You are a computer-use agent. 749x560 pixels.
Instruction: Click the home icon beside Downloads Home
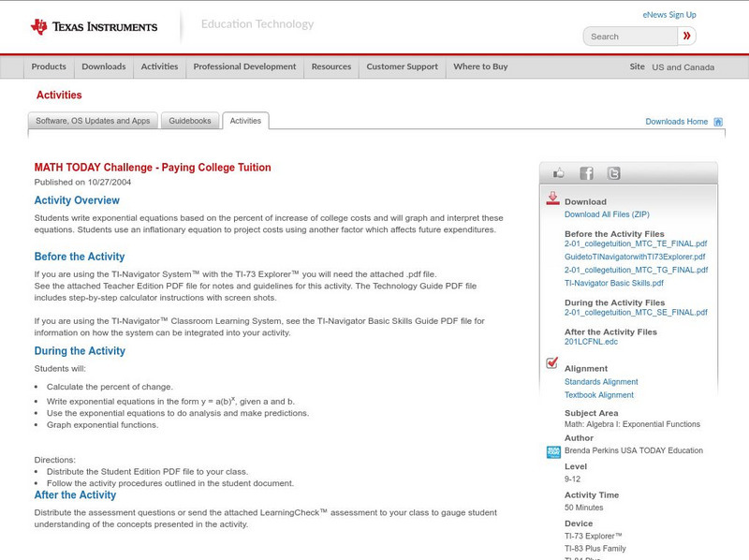(x=718, y=122)
